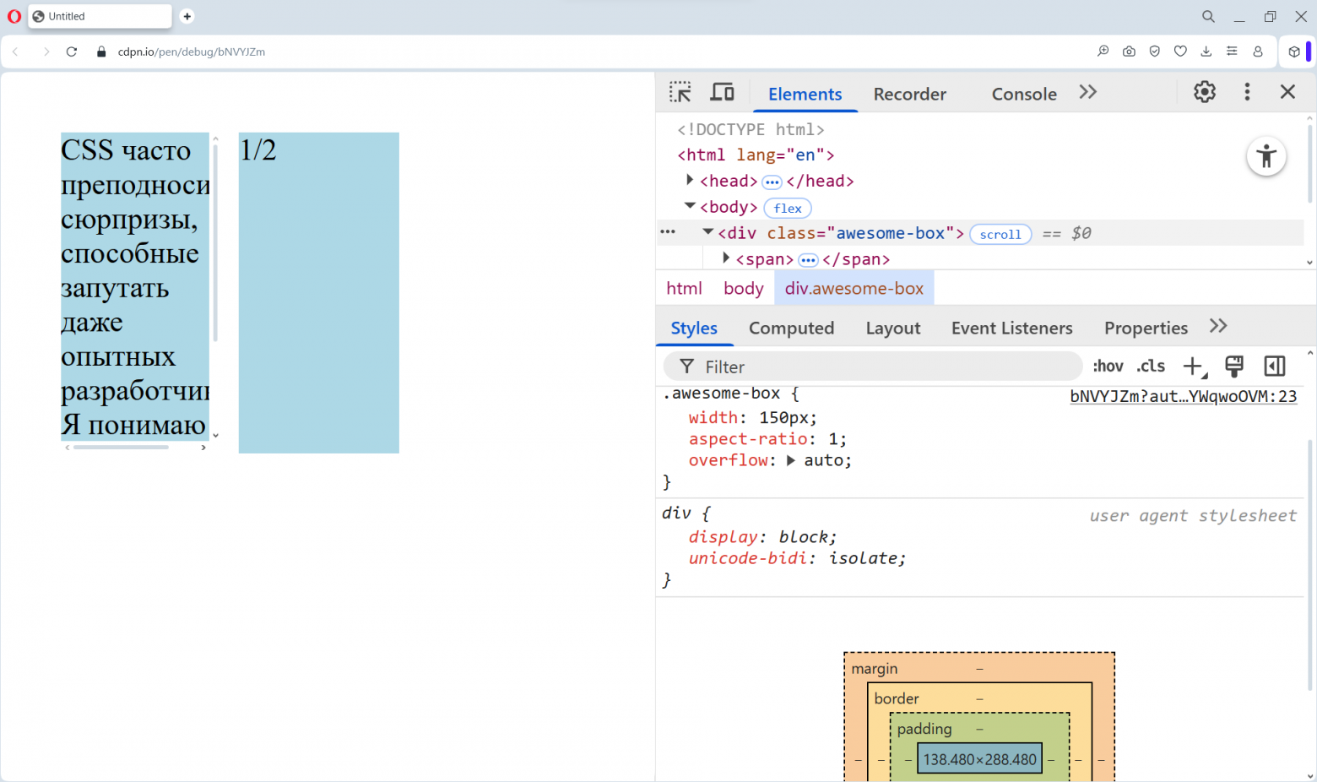Viewport: 1317px width, 782px height.
Task: Toggle the flex badge on body
Action: point(787,209)
